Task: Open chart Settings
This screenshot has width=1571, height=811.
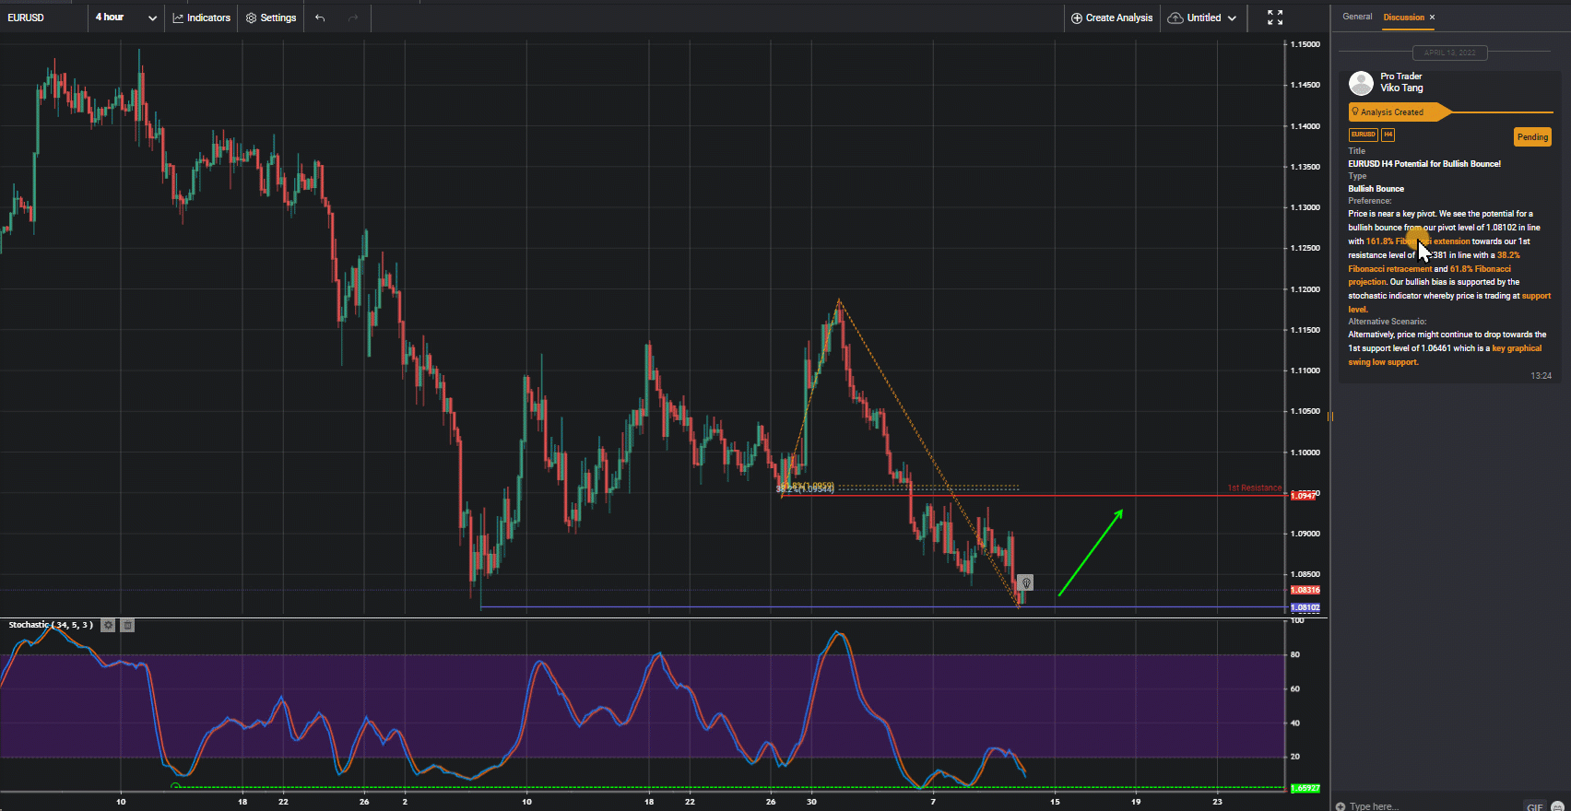Action: coord(271,18)
